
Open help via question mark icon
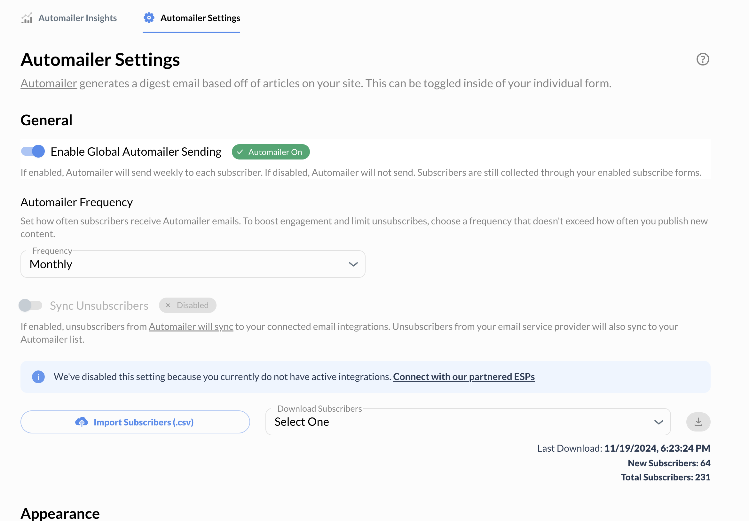pyautogui.click(x=702, y=59)
